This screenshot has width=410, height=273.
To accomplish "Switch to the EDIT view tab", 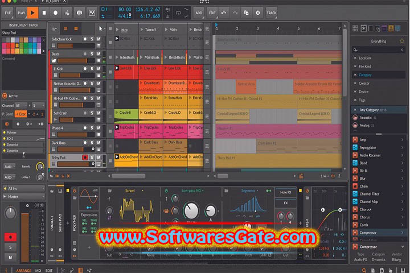I will pos(49,270).
